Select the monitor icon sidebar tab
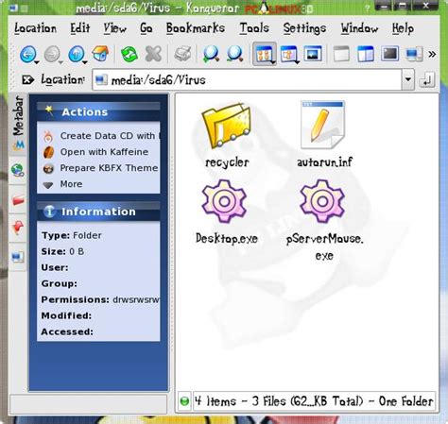 pyautogui.click(x=18, y=257)
